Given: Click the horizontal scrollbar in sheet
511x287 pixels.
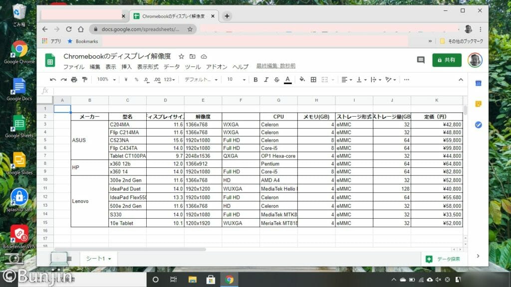Looking at the screenshot, I should [130, 250].
